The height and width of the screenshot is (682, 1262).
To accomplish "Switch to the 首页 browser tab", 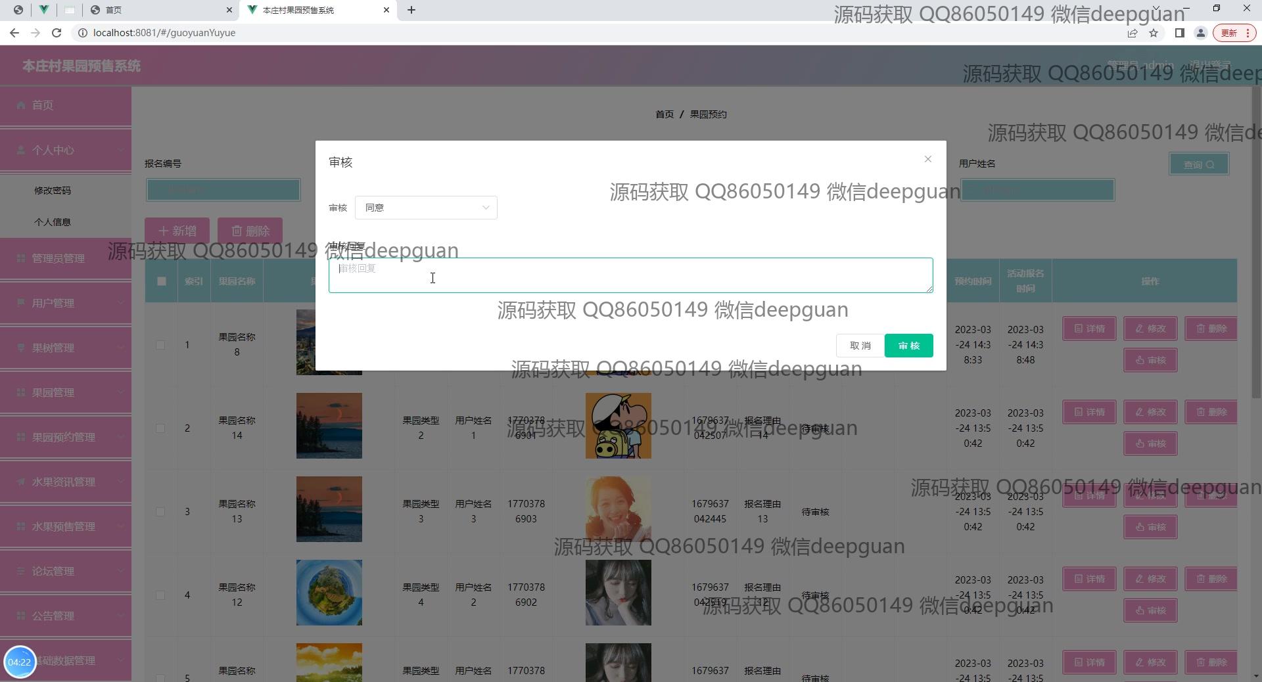I will (x=161, y=10).
